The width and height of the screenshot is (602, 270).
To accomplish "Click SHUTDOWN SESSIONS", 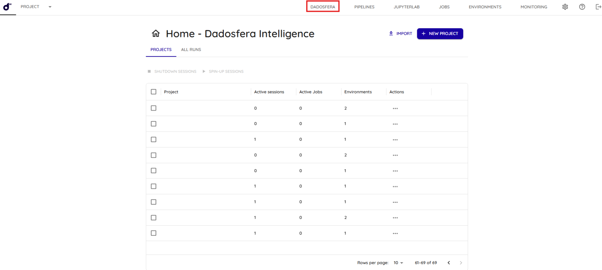I will tap(172, 71).
